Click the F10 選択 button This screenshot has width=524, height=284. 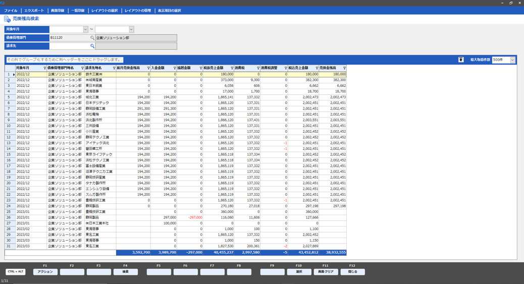point(299,272)
